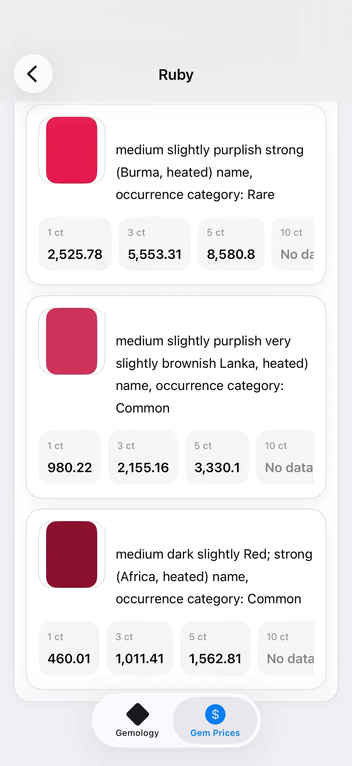This screenshot has width=352, height=766.
Task: Tap the Africa heated ruby thumbnail image
Action: pos(72,555)
